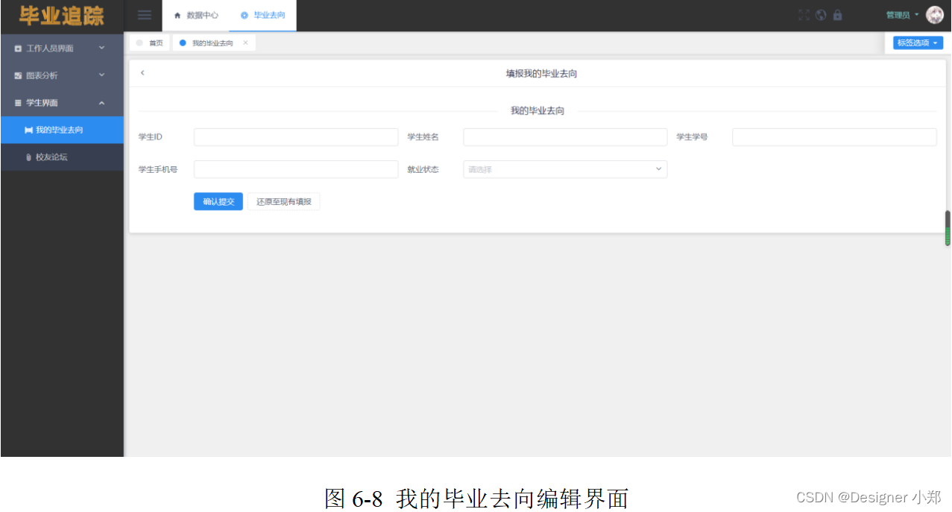Click the 图表分析 menu icon
The image size is (952, 512).
click(x=18, y=76)
